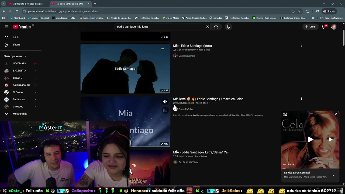Image resolution: width=345 pixels, height=194 pixels.
Task: Open Daniel Navarrete channel link
Action: (187, 56)
